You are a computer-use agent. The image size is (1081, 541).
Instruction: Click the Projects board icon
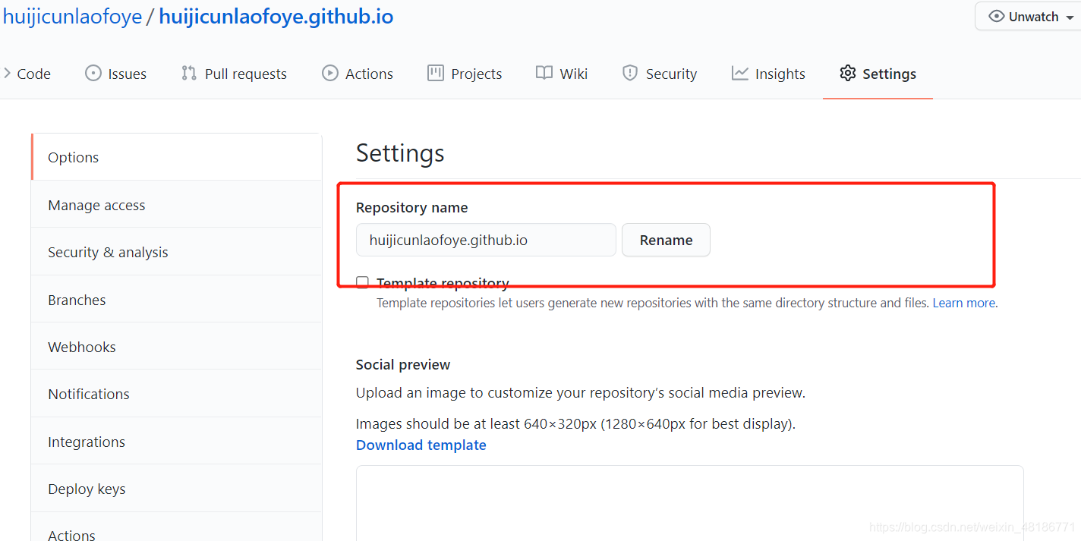pyautogui.click(x=435, y=73)
